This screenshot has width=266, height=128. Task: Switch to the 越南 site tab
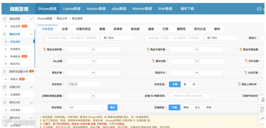coord(151,29)
